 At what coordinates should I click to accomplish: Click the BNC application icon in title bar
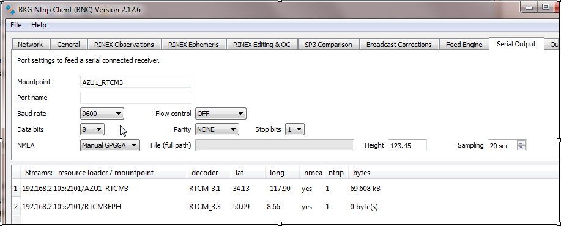(10, 9)
